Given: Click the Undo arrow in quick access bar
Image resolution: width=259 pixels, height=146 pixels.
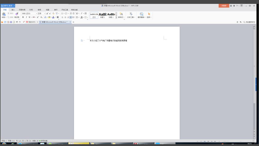Looking at the screenshot, I should click(17, 22).
